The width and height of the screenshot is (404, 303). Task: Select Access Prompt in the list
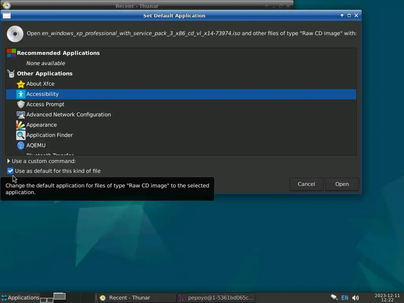tap(181, 104)
